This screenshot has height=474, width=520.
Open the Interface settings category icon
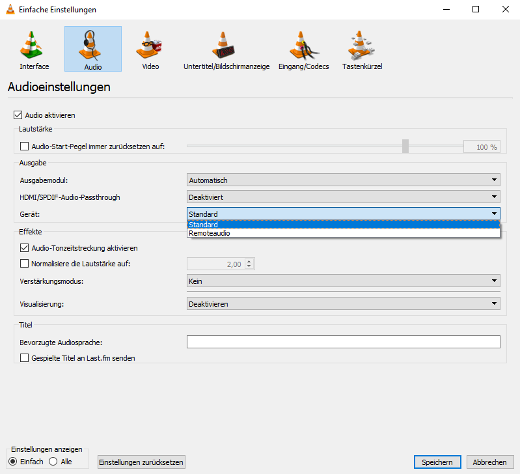[34, 49]
